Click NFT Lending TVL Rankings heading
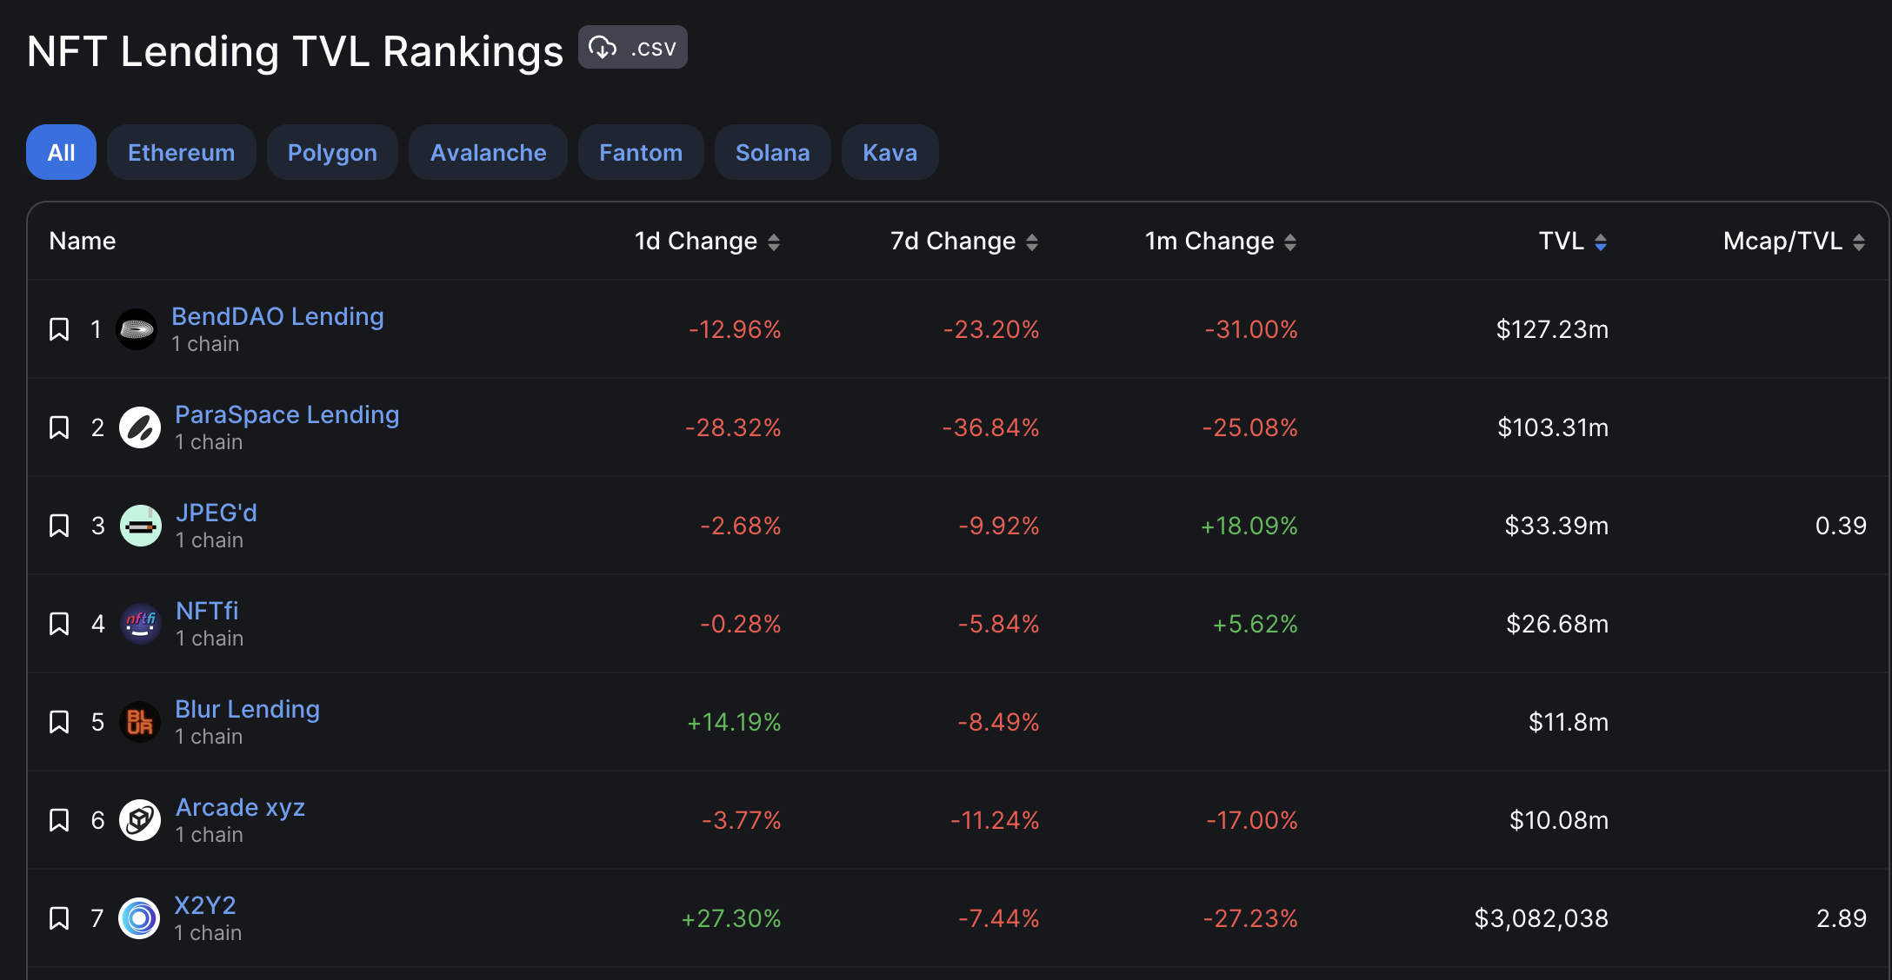Image resolution: width=1892 pixels, height=980 pixels. pyautogui.click(x=295, y=51)
